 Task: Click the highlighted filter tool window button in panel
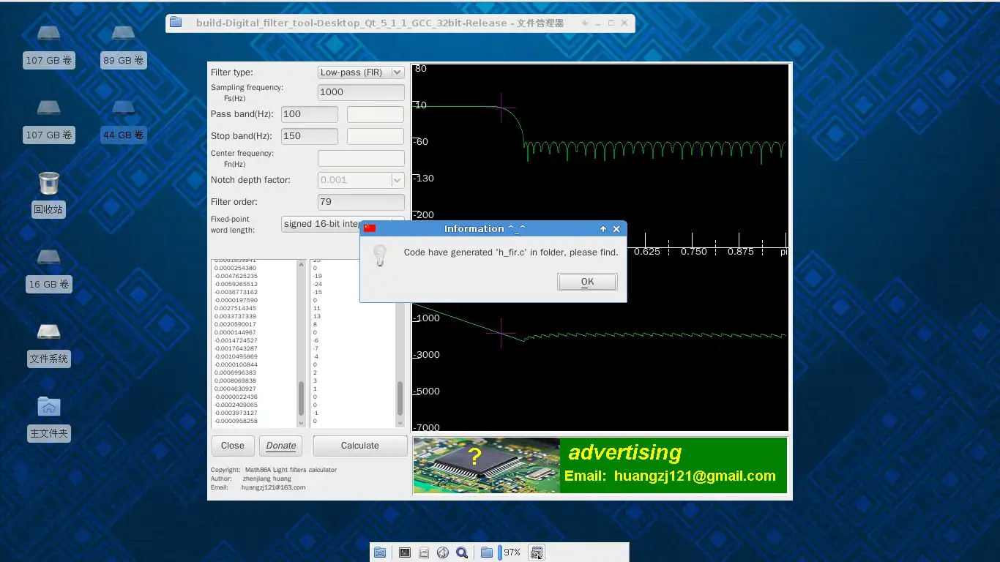(x=537, y=552)
